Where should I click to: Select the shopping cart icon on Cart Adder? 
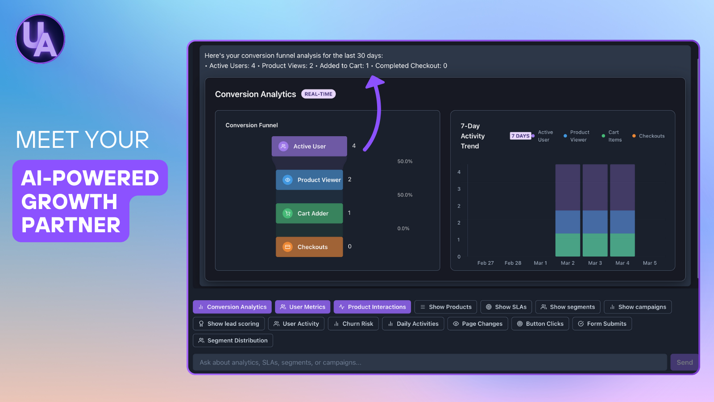point(287,213)
